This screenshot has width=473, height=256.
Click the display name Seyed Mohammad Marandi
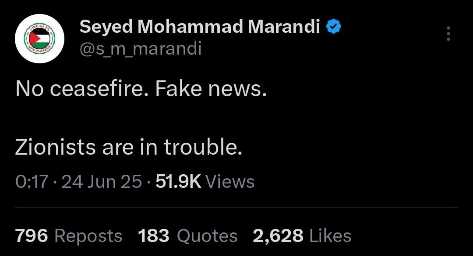200,27
